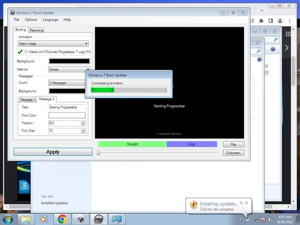The width and height of the screenshot is (300, 225).
Task: Open balloon notification wrench settings icon
Action: click(x=241, y=203)
